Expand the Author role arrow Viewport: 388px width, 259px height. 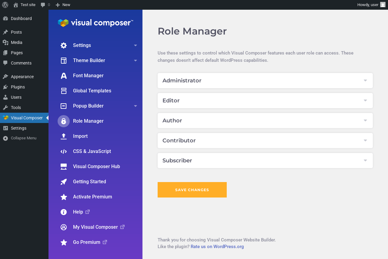(x=365, y=121)
